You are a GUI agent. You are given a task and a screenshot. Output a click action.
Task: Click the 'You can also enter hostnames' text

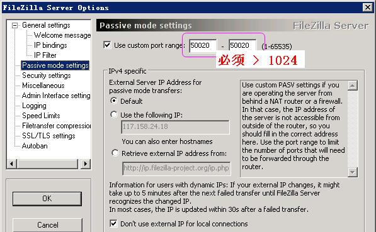[167, 141]
